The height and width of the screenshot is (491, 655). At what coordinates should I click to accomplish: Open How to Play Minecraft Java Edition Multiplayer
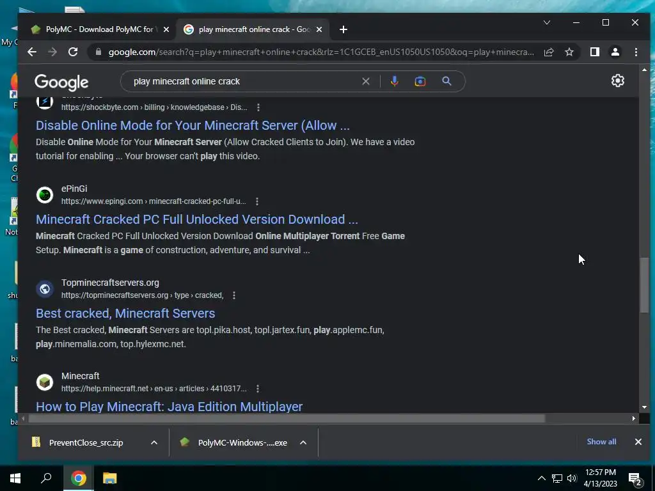(169, 406)
